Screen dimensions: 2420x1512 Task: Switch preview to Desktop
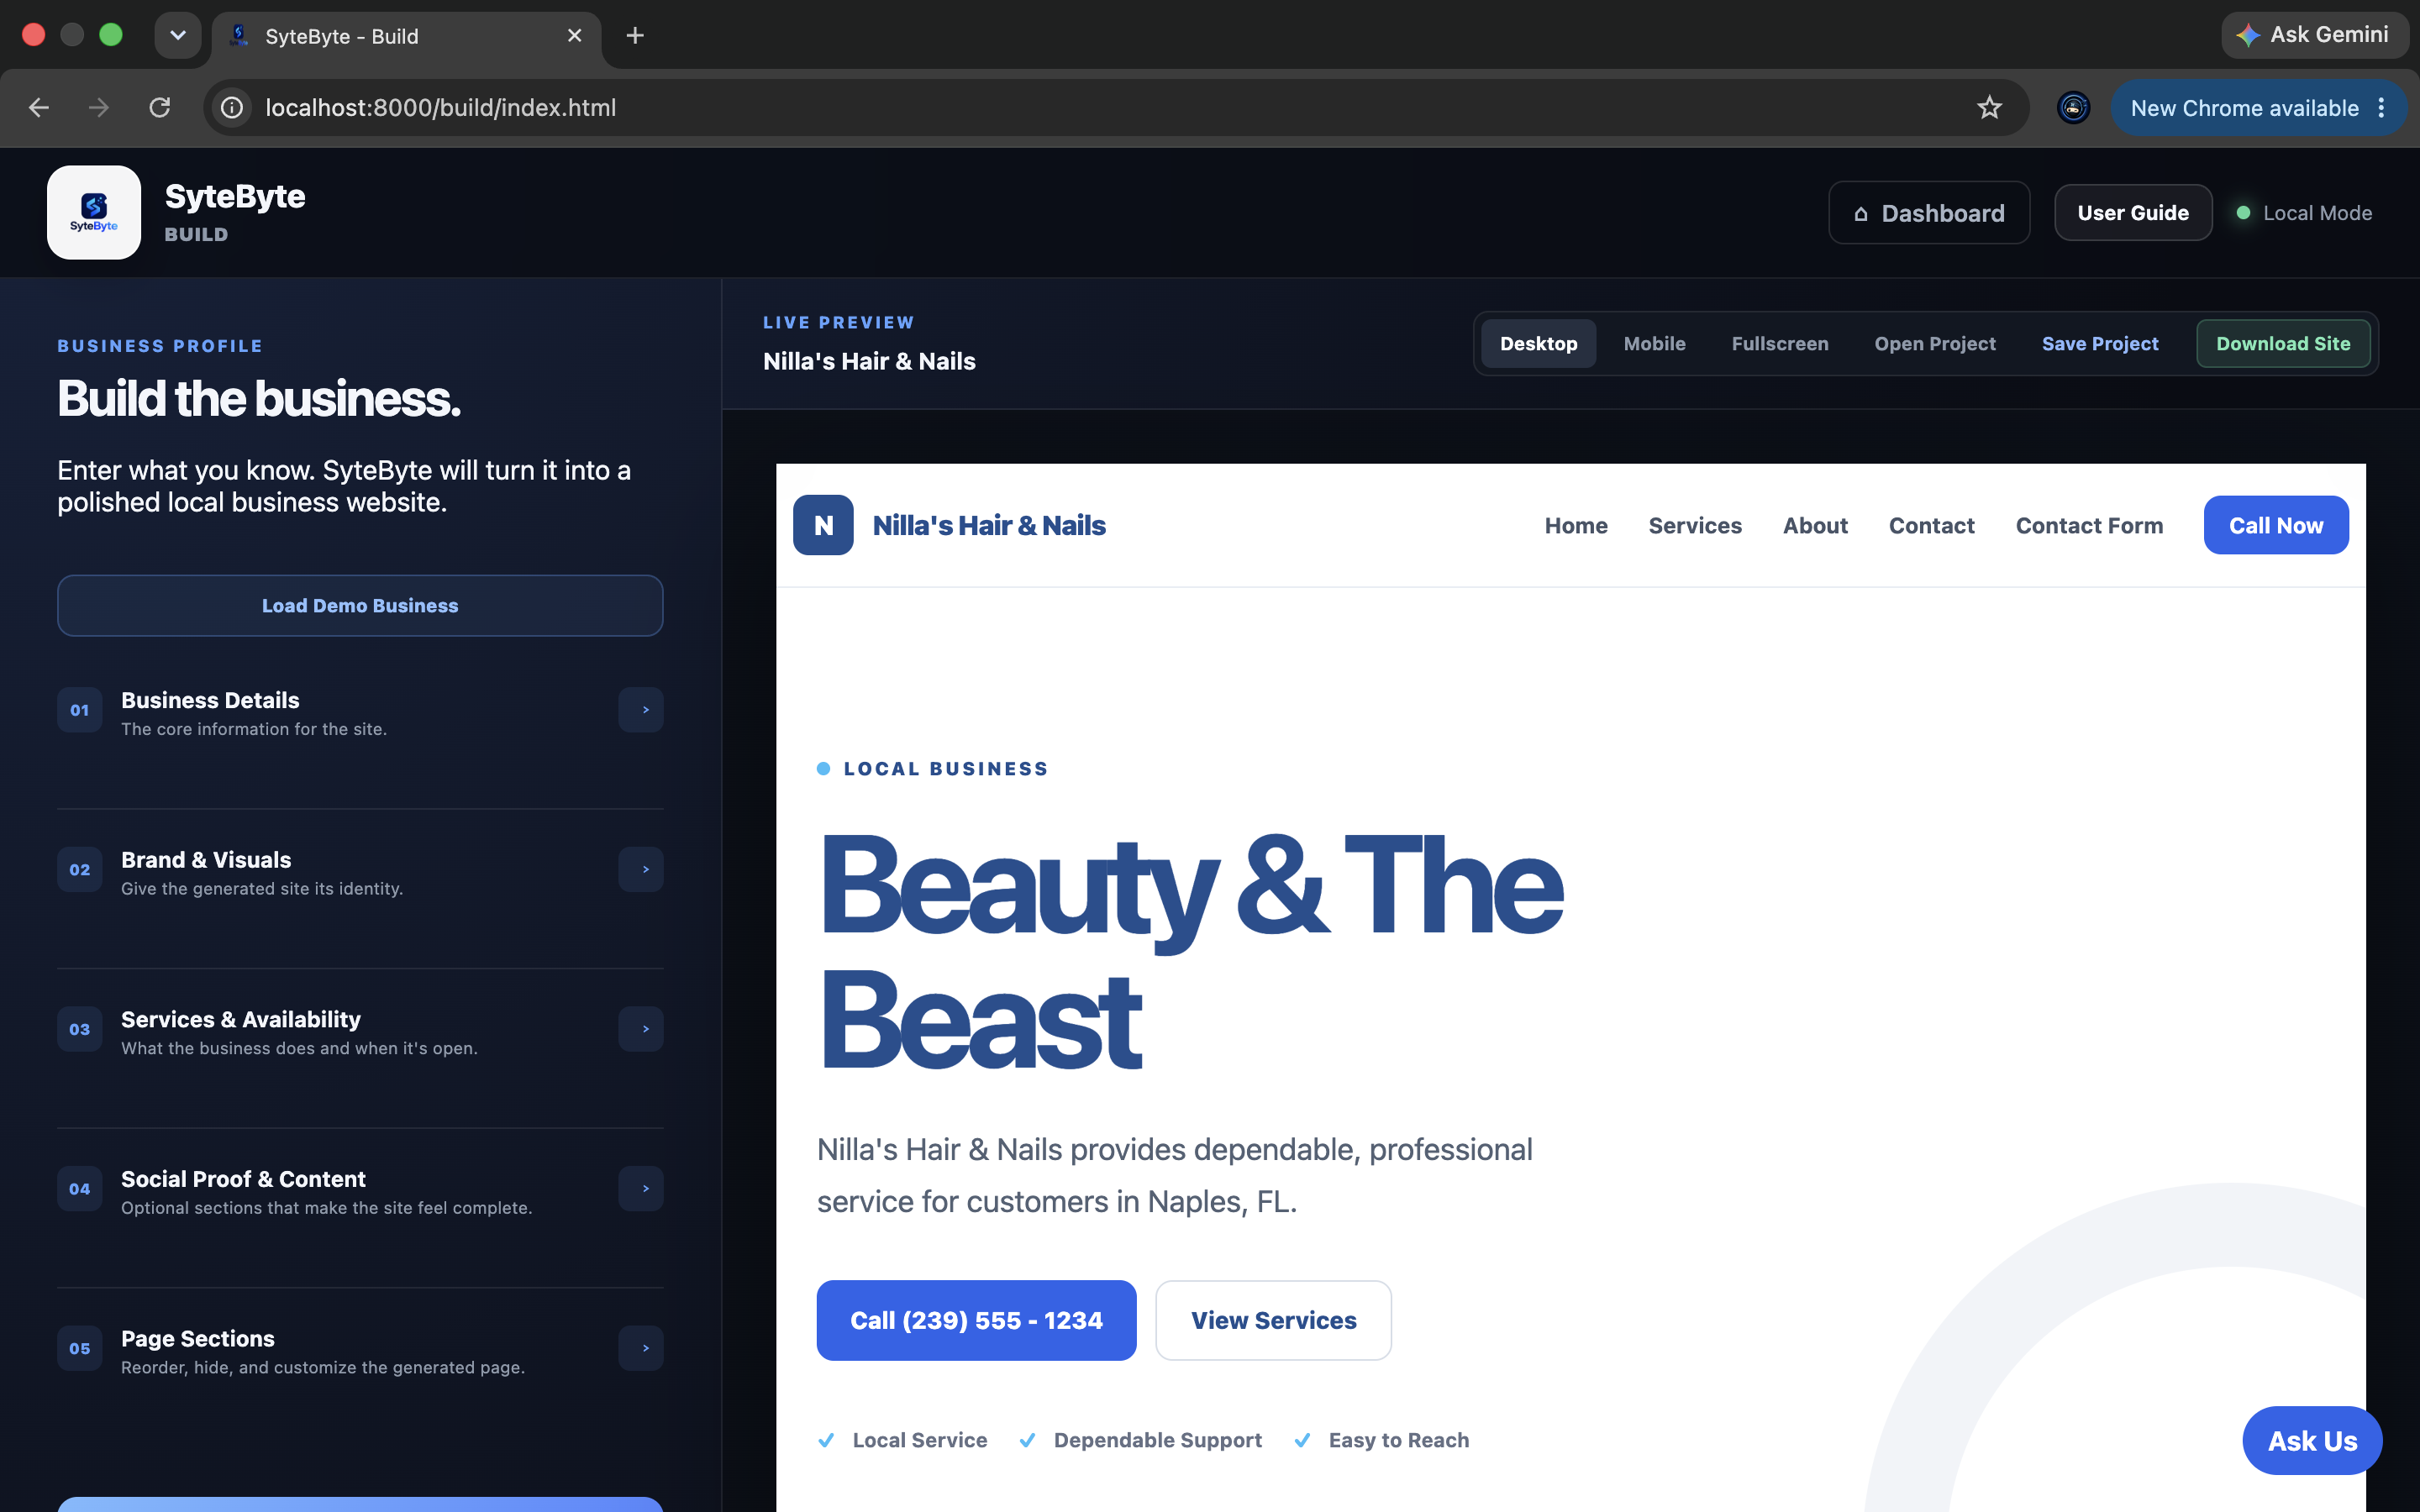(x=1538, y=344)
